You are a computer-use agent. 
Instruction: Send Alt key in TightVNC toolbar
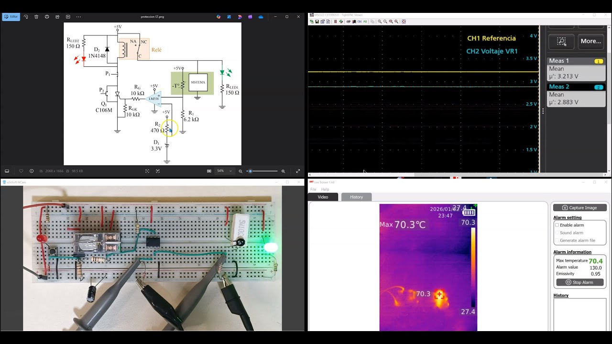365,21
